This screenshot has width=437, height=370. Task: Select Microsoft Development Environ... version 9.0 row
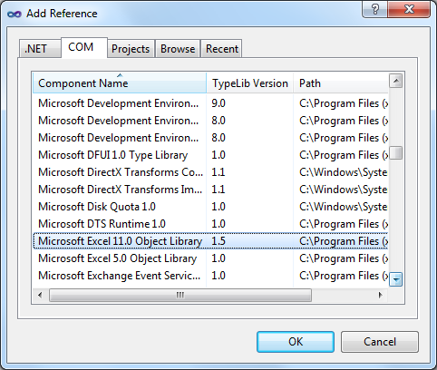point(210,103)
